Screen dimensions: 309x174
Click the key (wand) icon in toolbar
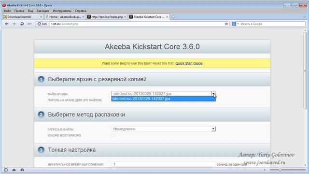coord(29,24)
